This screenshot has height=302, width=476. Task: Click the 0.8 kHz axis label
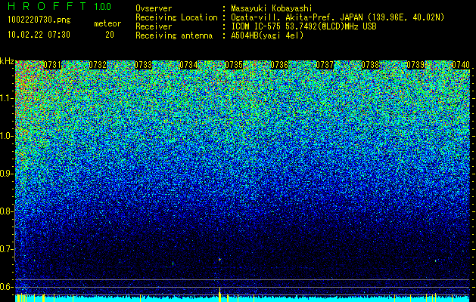(7, 211)
